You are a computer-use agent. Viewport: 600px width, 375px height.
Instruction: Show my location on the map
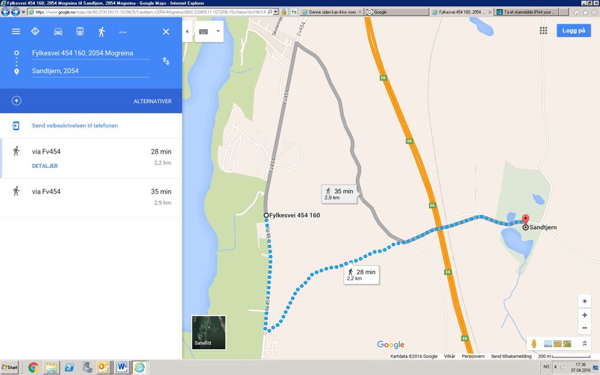pos(584,301)
